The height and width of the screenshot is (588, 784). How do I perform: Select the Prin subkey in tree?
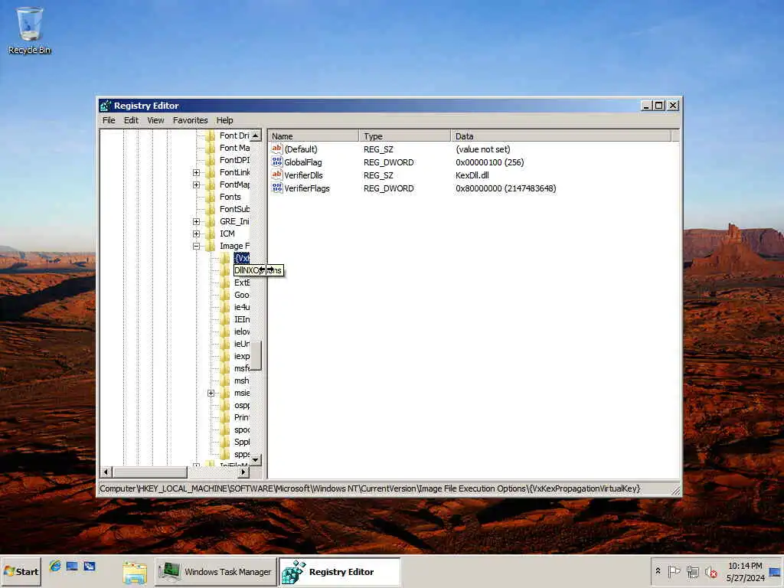[x=241, y=417]
